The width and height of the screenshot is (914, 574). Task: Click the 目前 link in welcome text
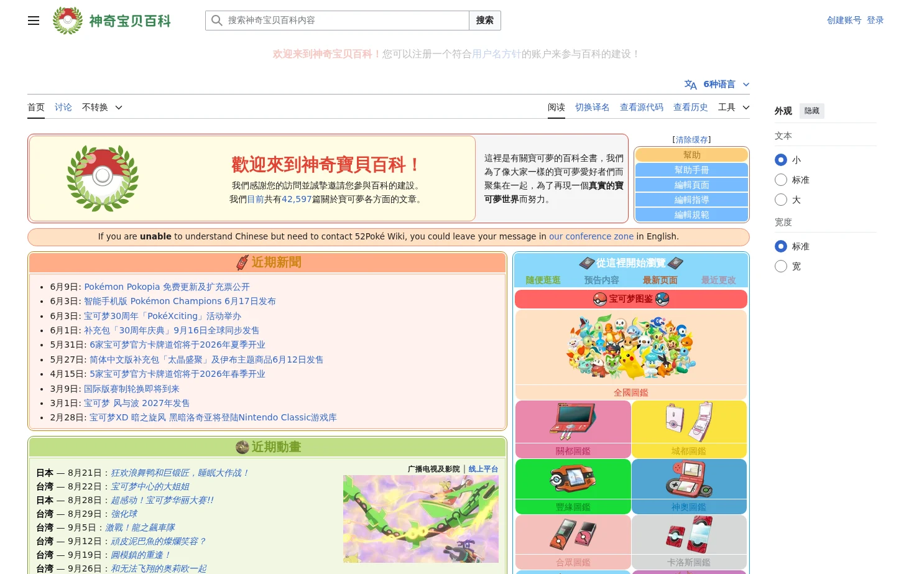(x=256, y=199)
